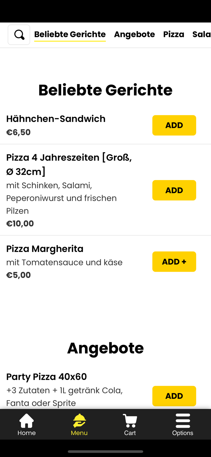Switch to the Beliebte Gerichte tab
The width and height of the screenshot is (211, 457).
tap(70, 34)
